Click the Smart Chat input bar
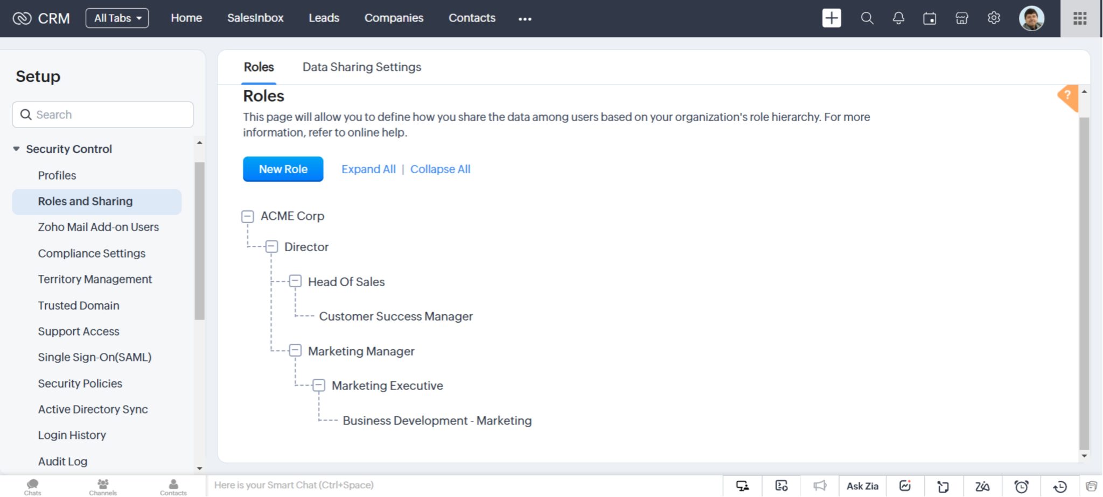Viewport: 1103px width, 497px height. (x=377, y=485)
